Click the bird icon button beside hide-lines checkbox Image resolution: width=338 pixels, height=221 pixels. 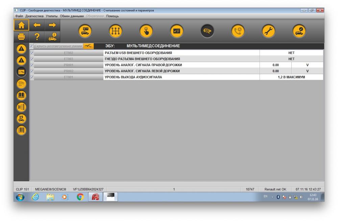(x=88, y=46)
